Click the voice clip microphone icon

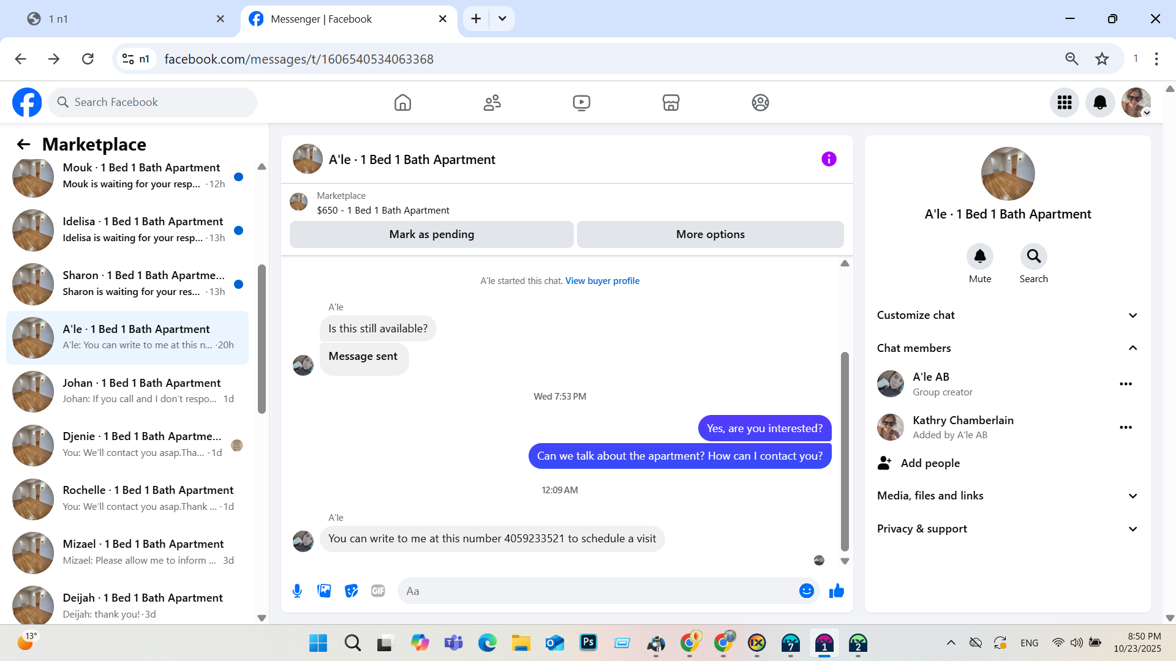[297, 591]
